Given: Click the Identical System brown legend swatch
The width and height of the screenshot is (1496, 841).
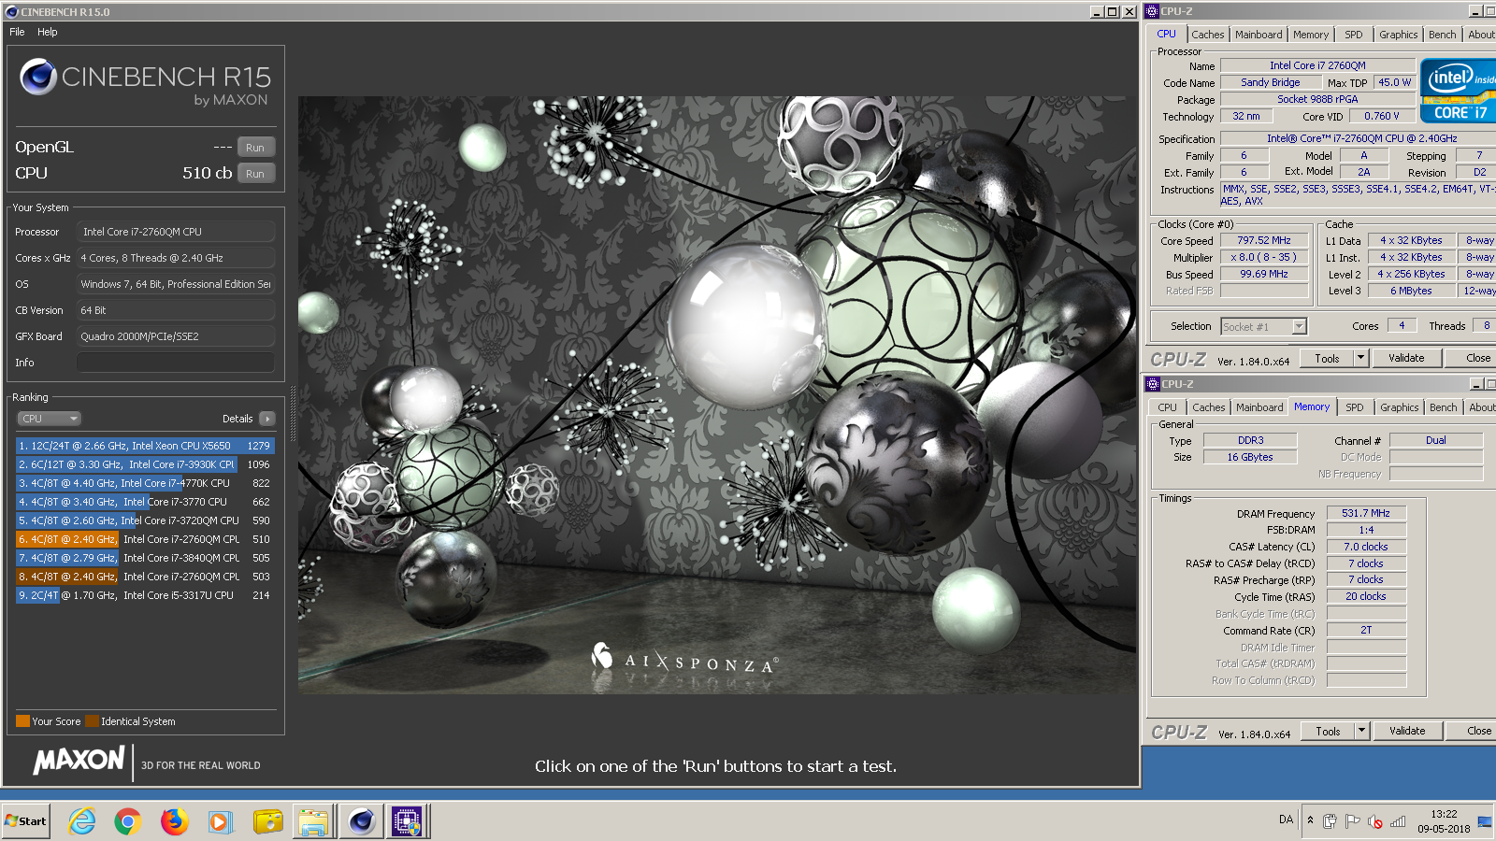Looking at the screenshot, I should [x=92, y=721].
